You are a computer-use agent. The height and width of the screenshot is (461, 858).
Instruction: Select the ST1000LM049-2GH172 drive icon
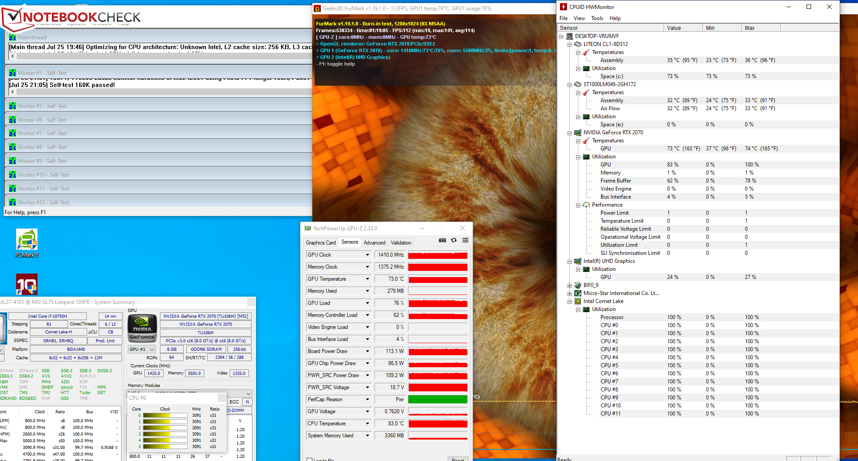point(578,84)
